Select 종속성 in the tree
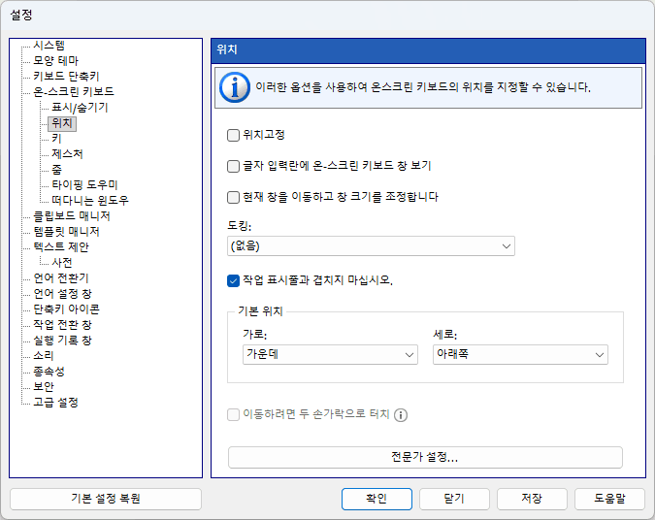Screen dimensions: 655x520 (49, 372)
